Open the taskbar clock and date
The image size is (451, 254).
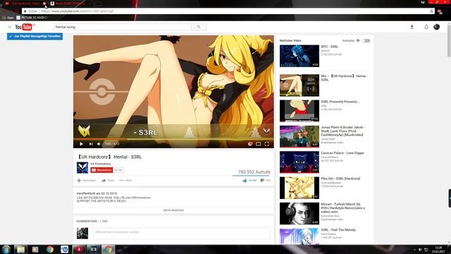pyautogui.click(x=438, y=249)
